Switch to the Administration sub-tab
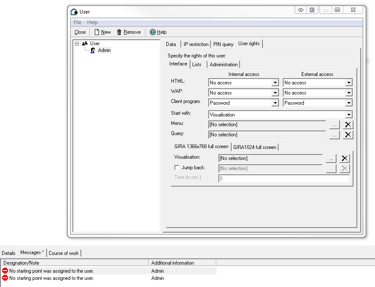The width and height of the screenshot is (375, 287). coord(223,65)
